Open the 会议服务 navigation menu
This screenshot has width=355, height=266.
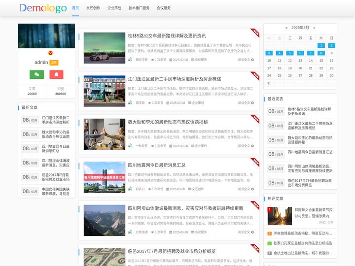tap(164, 8)
